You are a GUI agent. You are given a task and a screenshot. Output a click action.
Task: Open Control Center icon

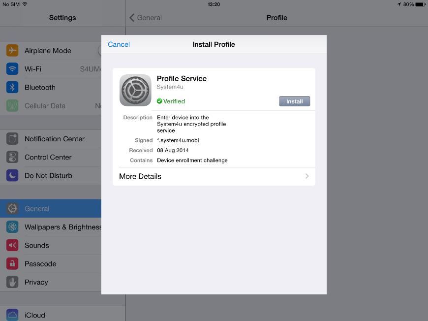click(12, 157)
